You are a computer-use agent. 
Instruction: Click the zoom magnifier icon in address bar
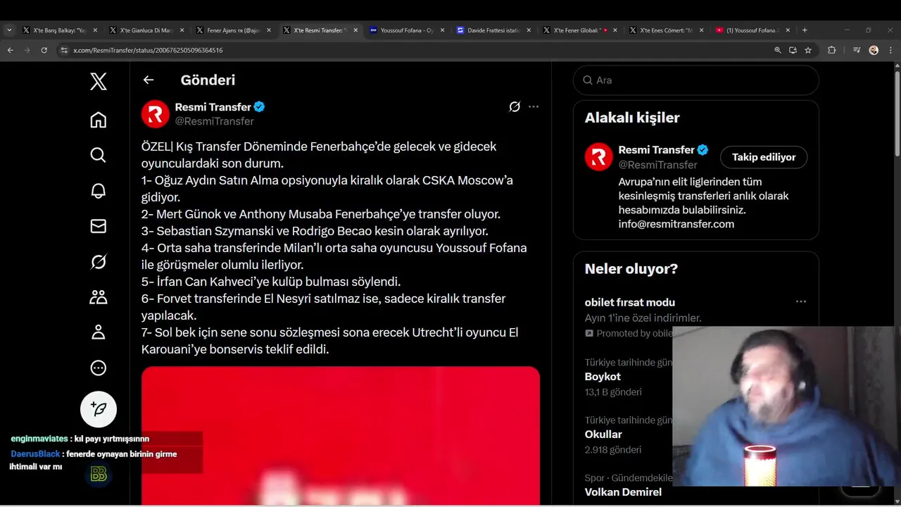pos(778,50)
